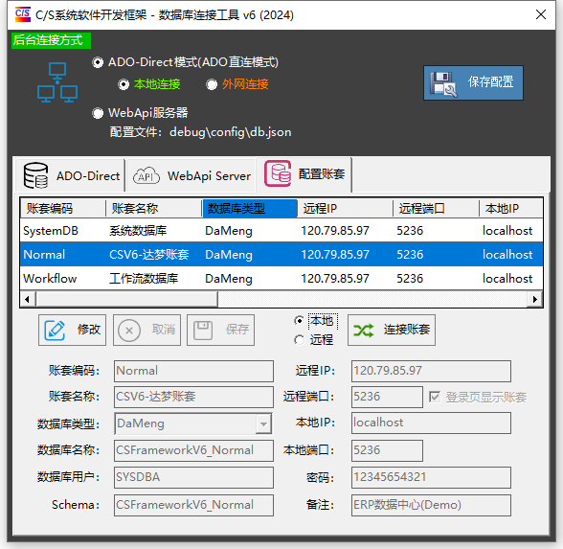Screen dimensions: 563x549
Task: Click 密码 input field
Action: 431,477
